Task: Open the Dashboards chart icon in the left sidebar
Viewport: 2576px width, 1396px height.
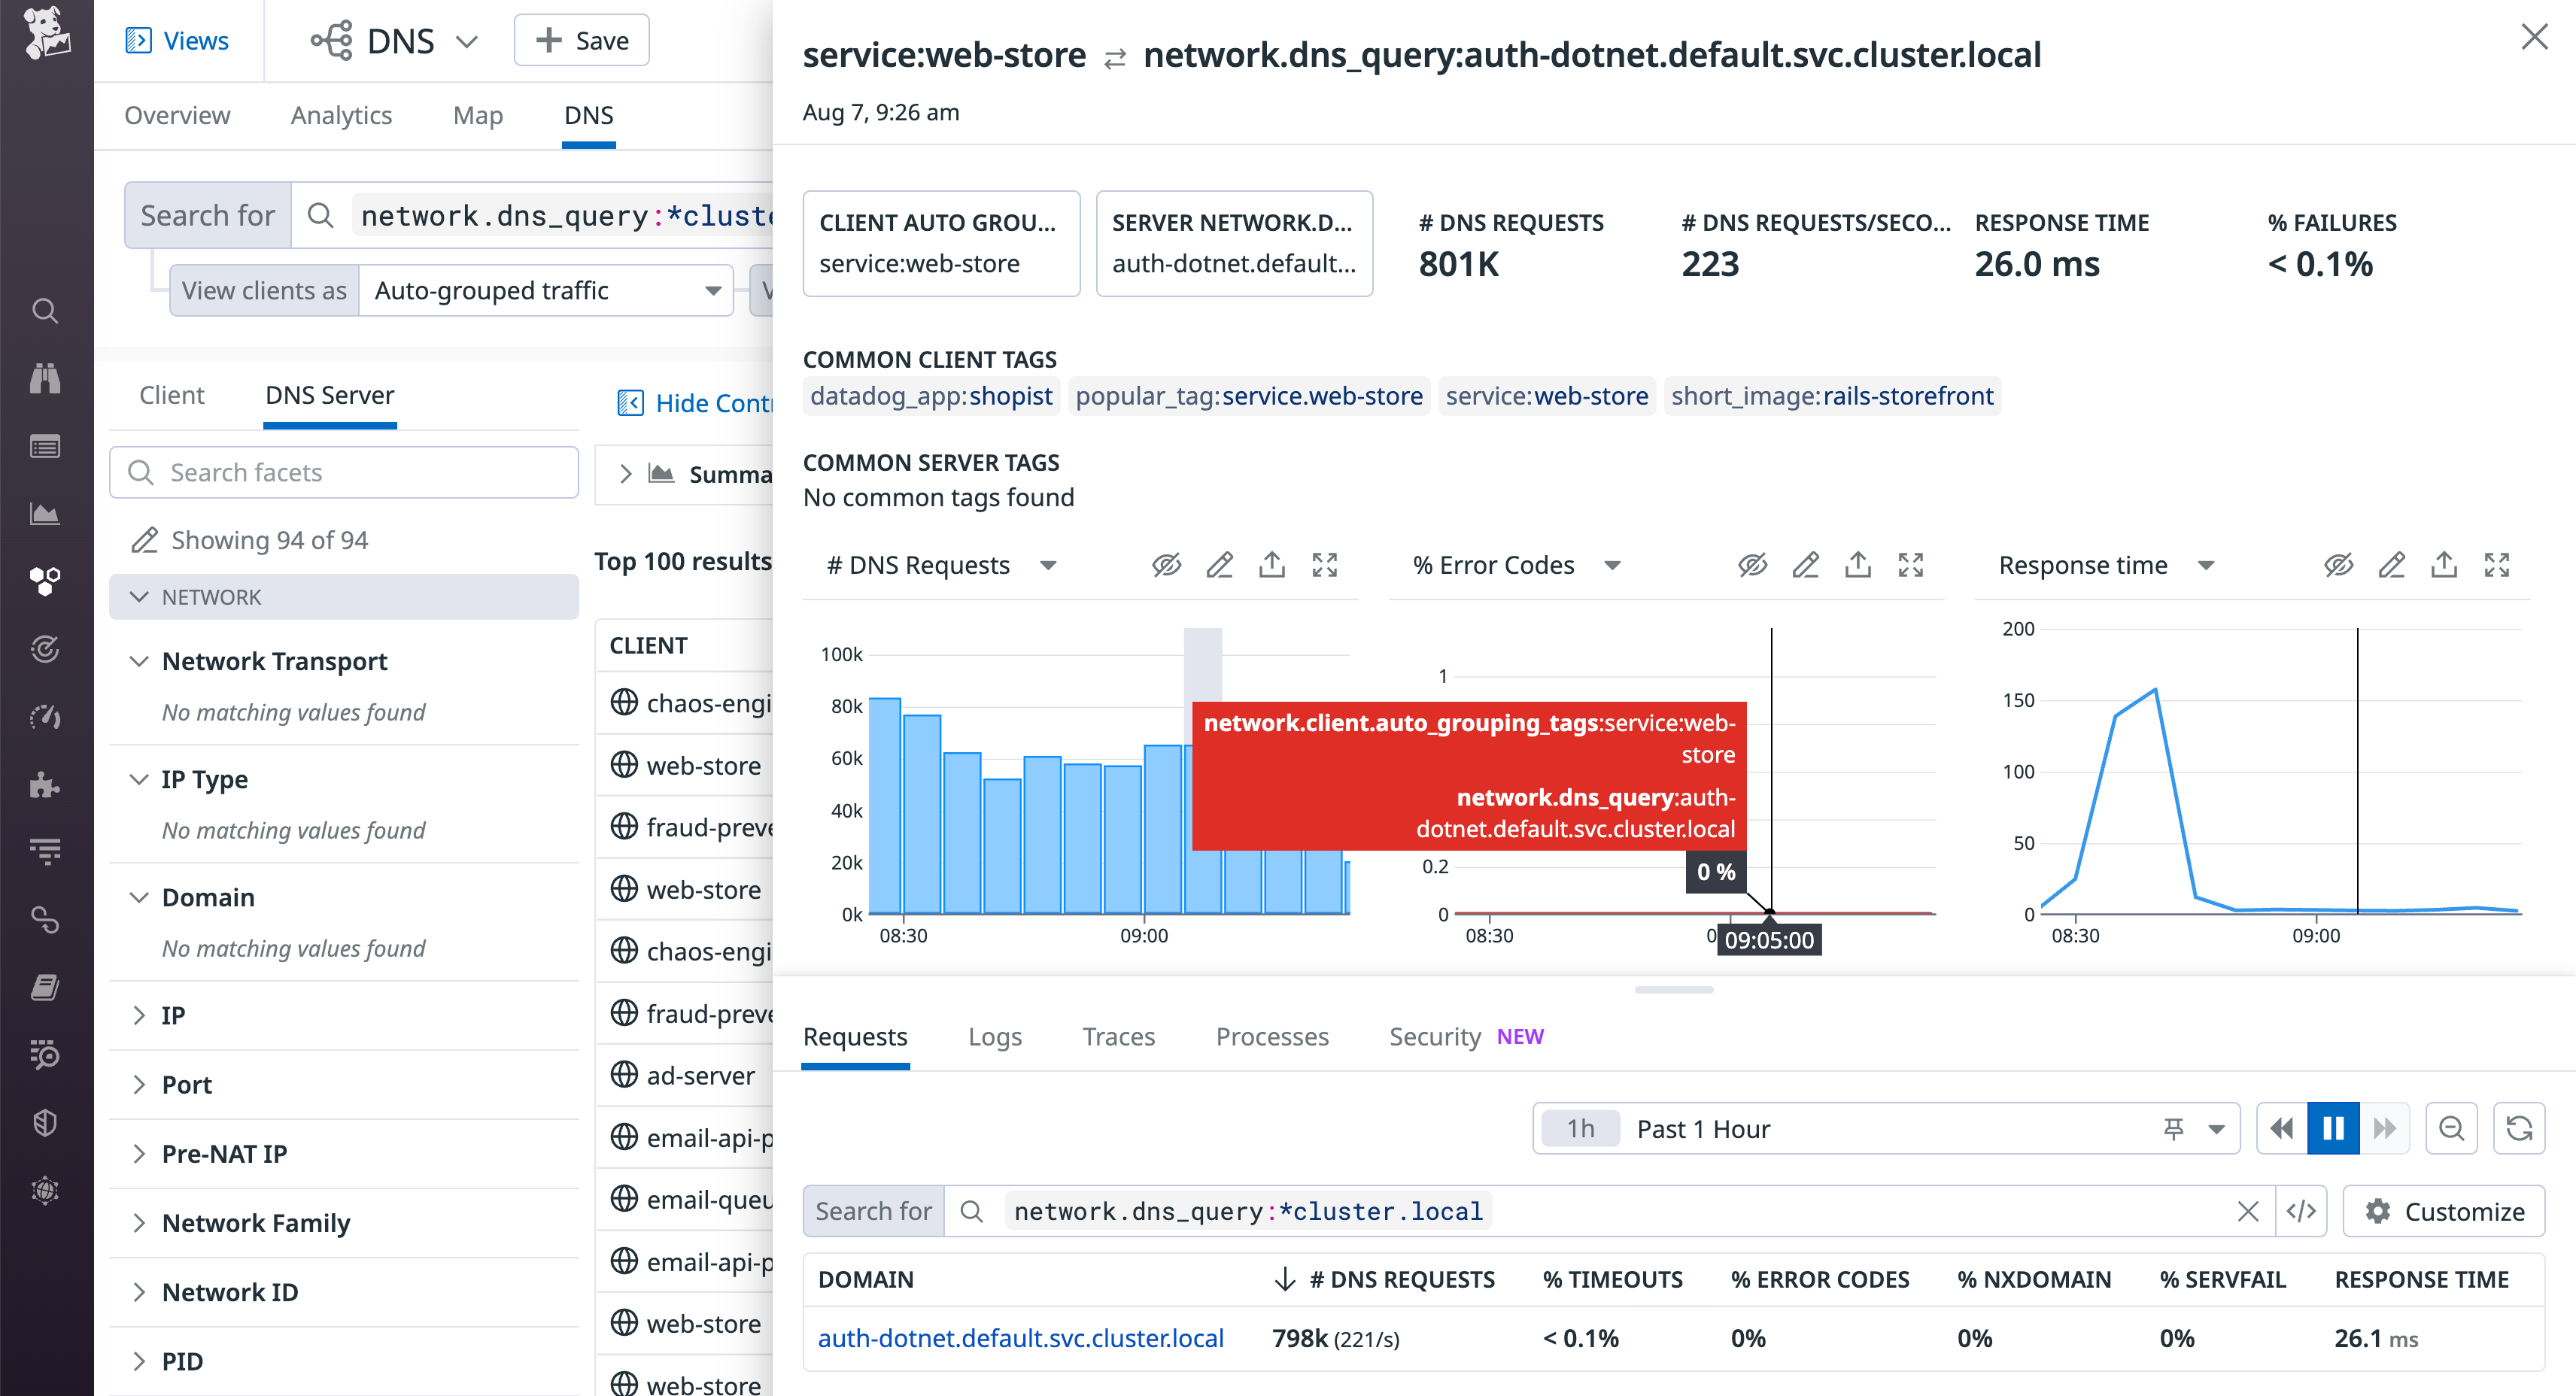Action: click(x=45, y=513)
